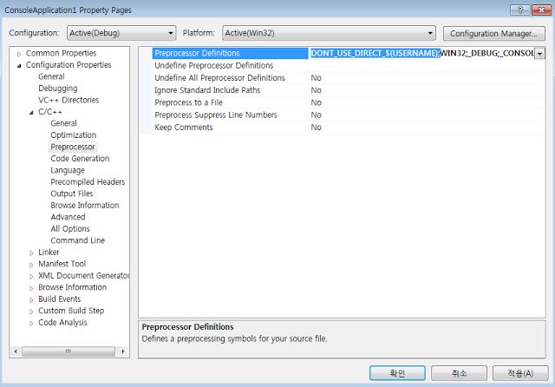Click the 취소 (Cancel) button
Viewport: 555px width, 387px height.
tap(460, 373)
